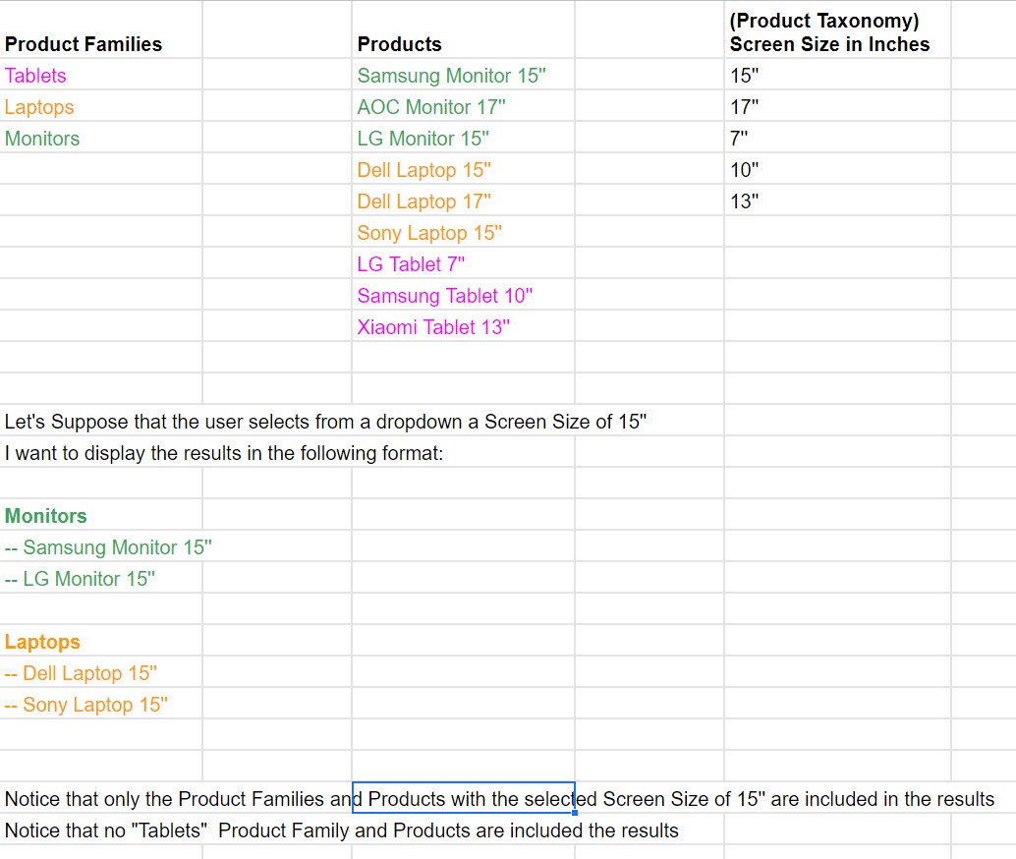Viewport: 1016px width, 859px height.
Task: Click the LG Tablet 7" cell
Action: pyautogui.click(x=463, y=263)
